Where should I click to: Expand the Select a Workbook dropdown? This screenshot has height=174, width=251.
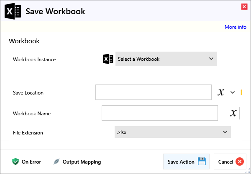[166, 59]
